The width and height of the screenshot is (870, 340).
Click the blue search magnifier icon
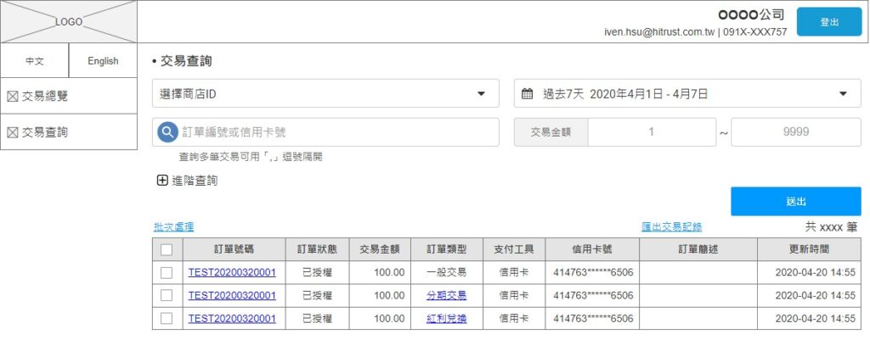click(x=167, y=132)
